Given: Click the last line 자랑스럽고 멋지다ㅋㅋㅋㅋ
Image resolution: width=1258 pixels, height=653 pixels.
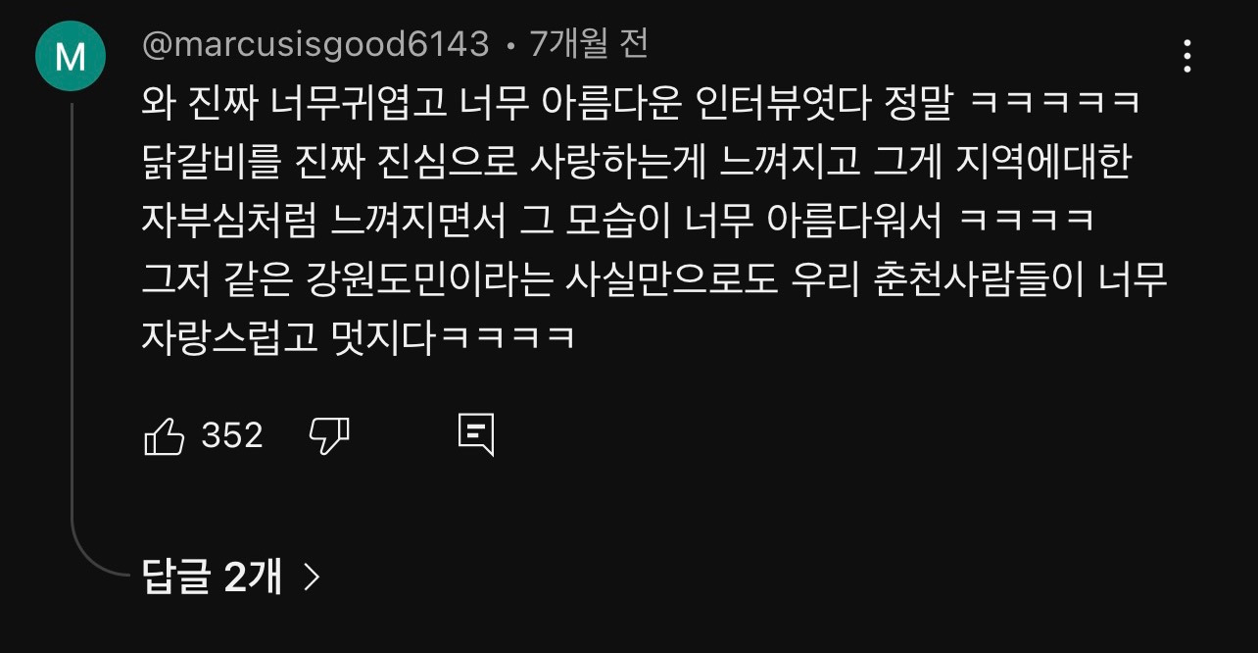Looking at the screenshot, I should pos(358,338).
